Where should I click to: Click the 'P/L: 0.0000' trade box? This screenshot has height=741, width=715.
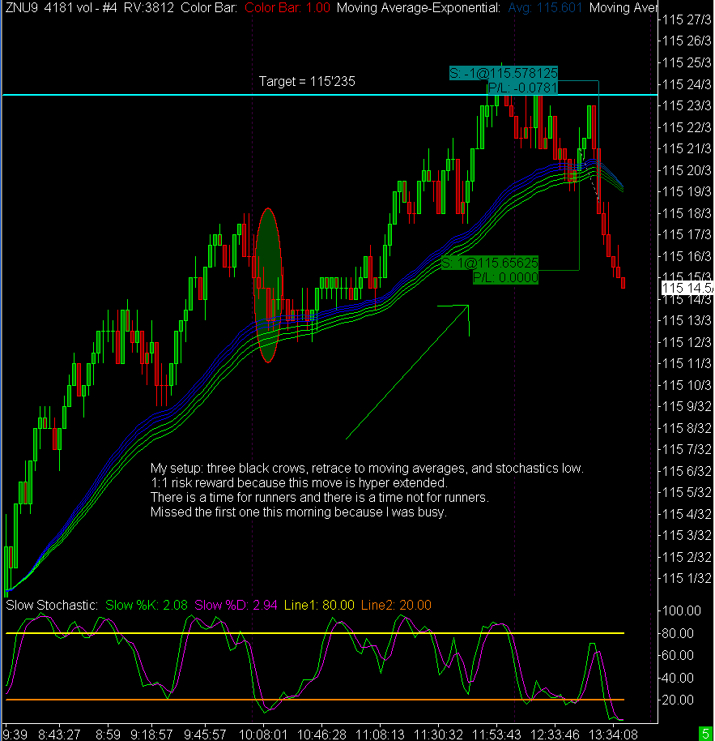(505, 277)
